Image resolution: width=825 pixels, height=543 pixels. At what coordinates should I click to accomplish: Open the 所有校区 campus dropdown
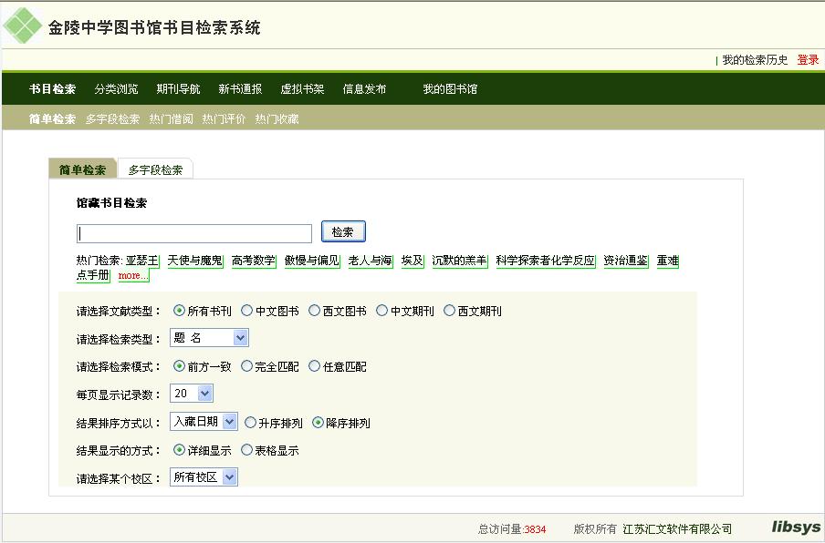pyautogui.click(x=204, y=476)
